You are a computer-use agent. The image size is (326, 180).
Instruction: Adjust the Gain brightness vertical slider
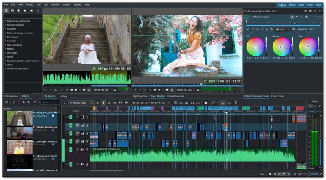(319, 47)
